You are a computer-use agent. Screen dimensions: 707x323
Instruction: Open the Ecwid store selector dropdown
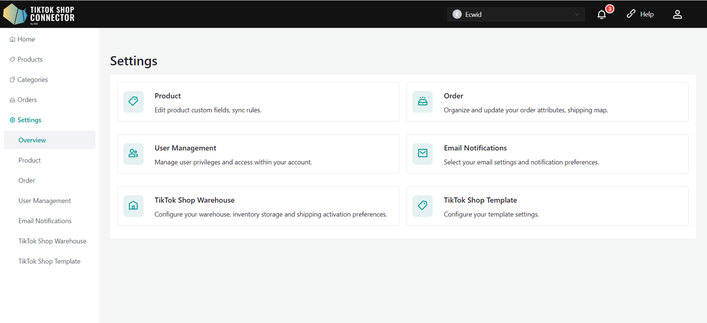click(x=516, y=14)
